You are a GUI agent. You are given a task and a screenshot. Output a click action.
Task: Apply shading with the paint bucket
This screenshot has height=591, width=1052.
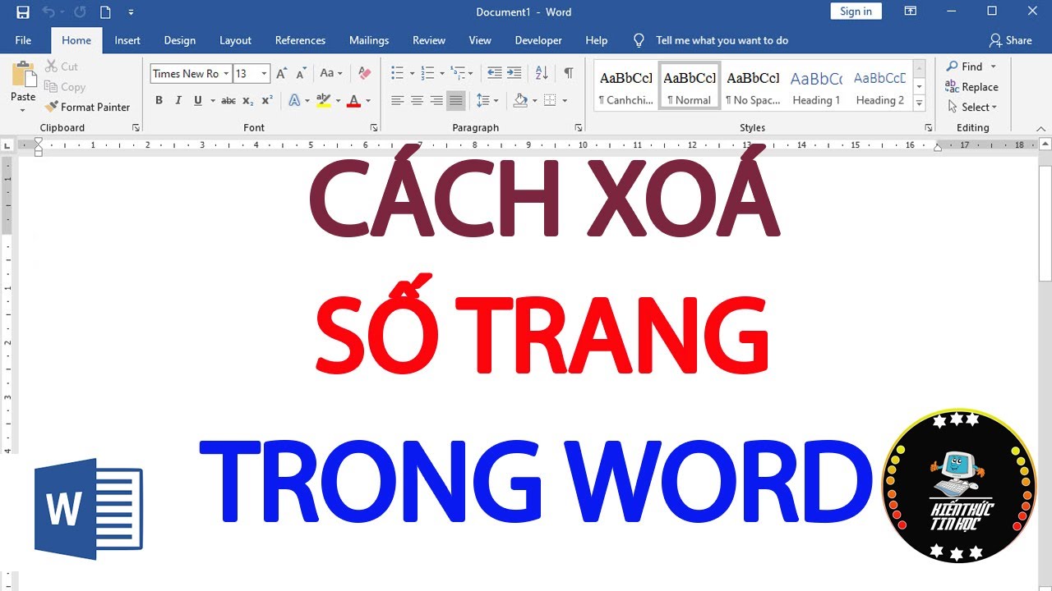(519, 101)
